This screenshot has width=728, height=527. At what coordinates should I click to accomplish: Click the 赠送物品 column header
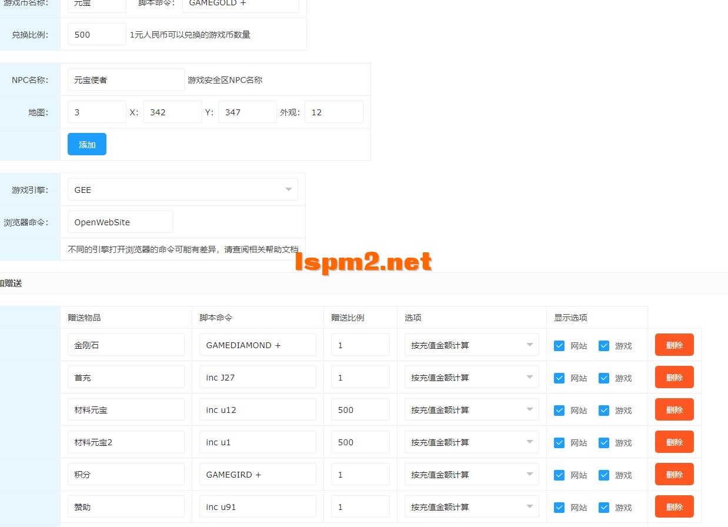[84, 318]
